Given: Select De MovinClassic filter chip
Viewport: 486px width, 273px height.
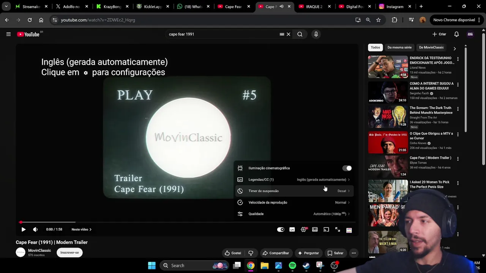Looking at the screenshot, I should pos(431,47).
